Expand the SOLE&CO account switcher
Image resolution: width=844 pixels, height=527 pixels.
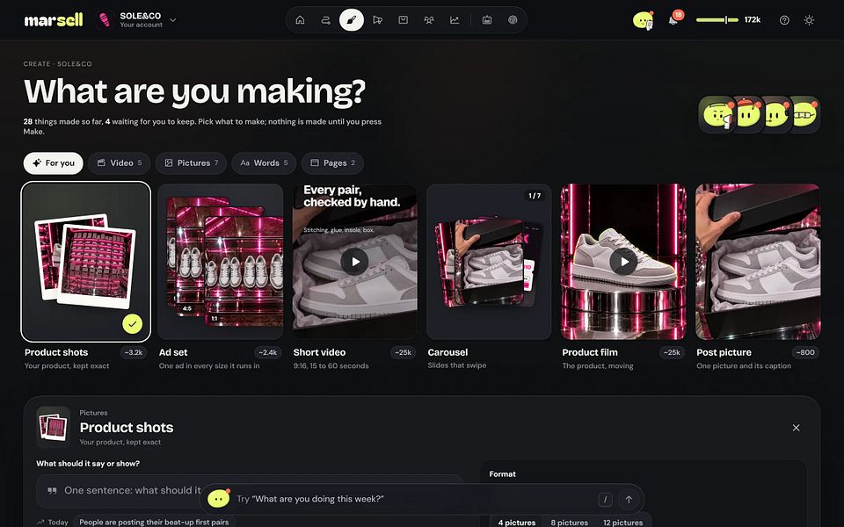pos(137,20)
